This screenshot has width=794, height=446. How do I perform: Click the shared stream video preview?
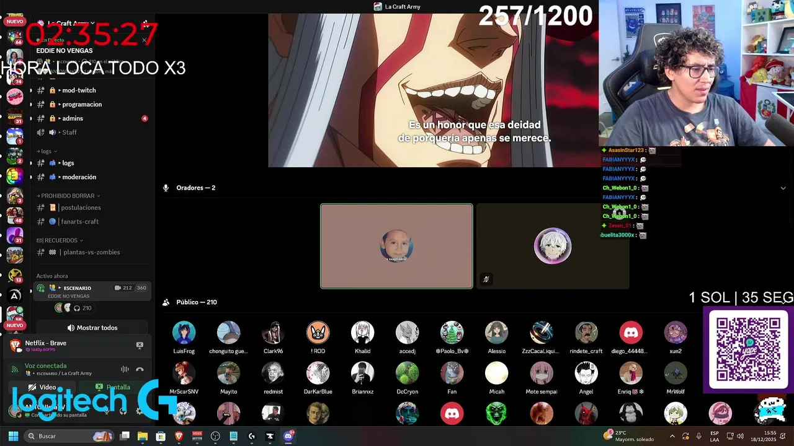tap(434, 90)
